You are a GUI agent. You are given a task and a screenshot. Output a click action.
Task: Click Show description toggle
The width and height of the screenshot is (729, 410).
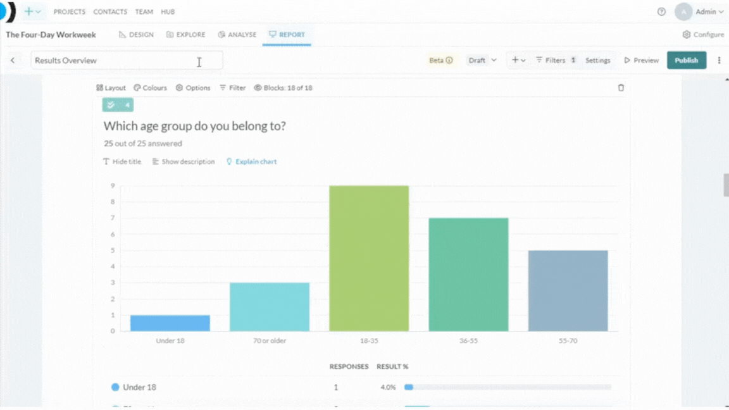coord(183,162)
